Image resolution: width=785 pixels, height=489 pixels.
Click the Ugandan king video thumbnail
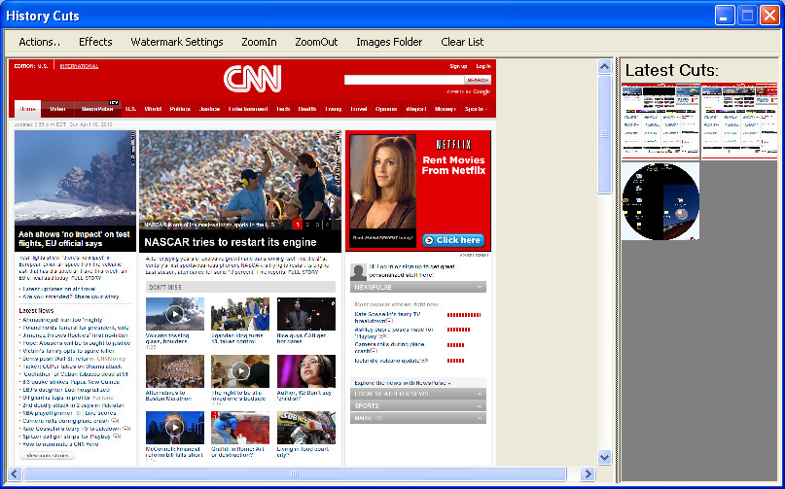[x=240, y=314]
